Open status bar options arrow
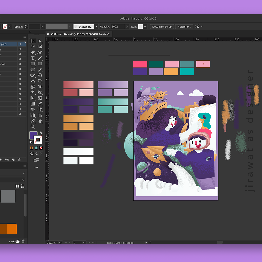262x262 pixels. pos(146,242)
